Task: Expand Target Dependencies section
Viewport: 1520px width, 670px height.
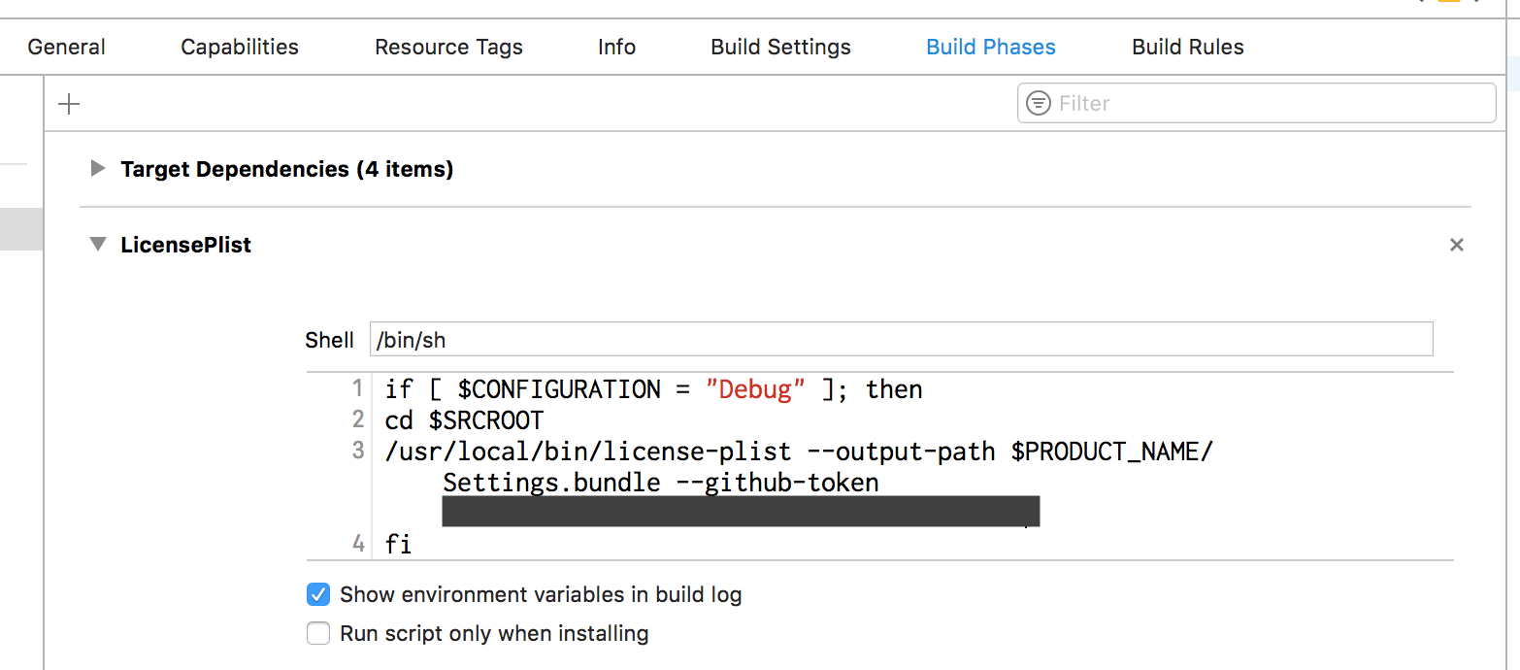Action: (97, 168)
